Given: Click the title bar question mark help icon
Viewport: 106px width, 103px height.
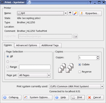Looking at the screenshot, I should (90, 2).
